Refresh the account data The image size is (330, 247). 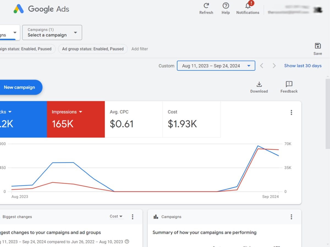coord(206,9)
